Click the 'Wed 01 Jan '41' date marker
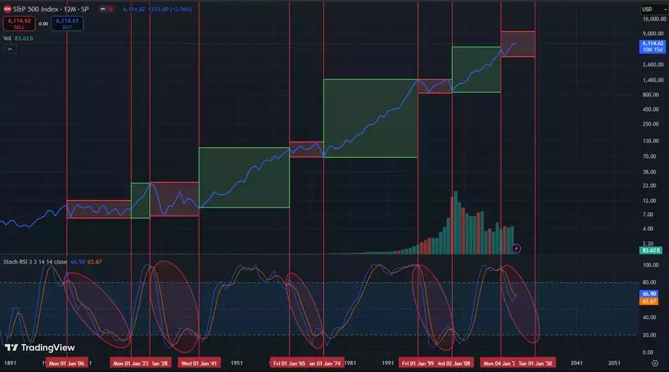The width and height of the screenshot is (669, 372). coord(199,363)
